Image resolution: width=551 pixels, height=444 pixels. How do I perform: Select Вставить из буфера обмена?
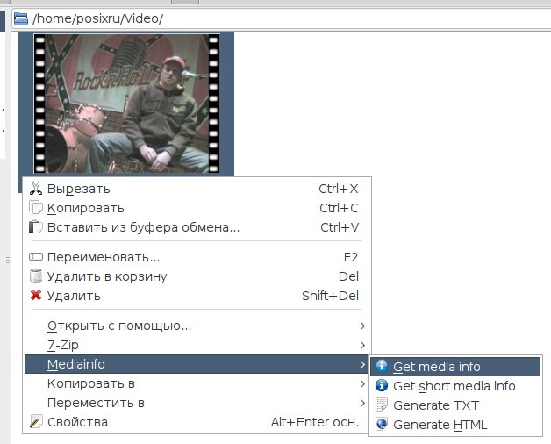pos(197,227)
